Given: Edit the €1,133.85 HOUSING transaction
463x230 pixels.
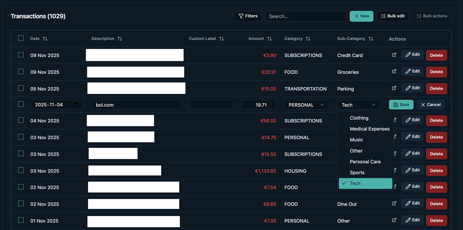Looking at the screenshot, I should [x=412, y=170].
